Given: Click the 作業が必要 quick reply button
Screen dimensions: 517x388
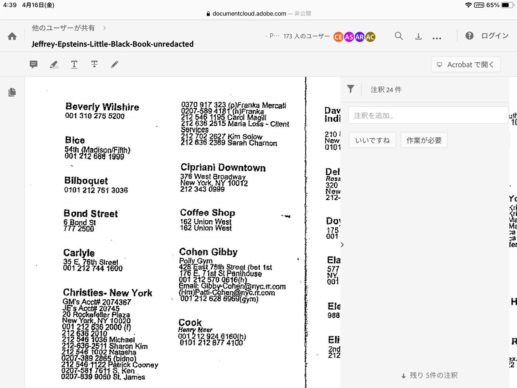Looking at the screenshot, I should pos(424,140).
